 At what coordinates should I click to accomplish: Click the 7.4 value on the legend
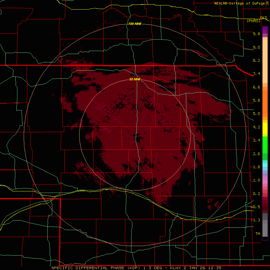[x=256, y=74]
